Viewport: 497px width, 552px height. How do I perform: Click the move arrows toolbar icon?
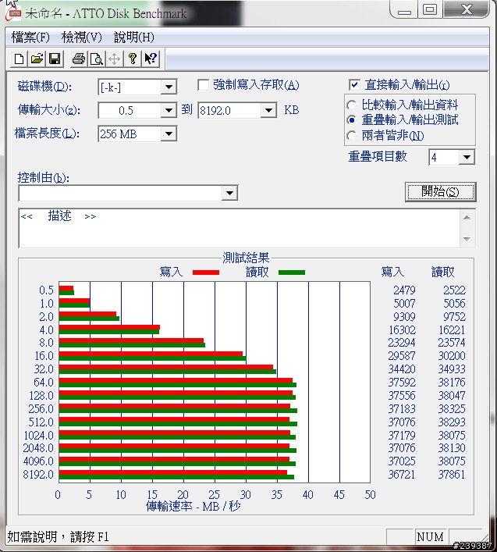coord(115,59)
